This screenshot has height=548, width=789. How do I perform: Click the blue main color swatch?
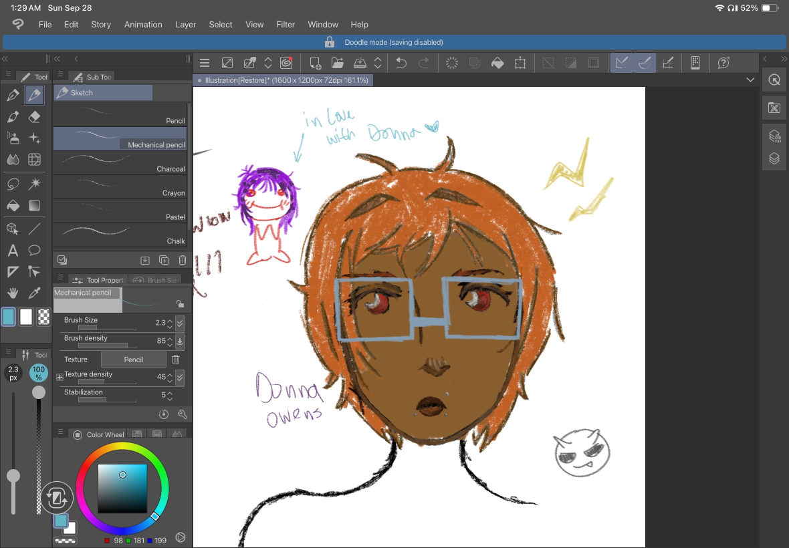coord(9,317)
